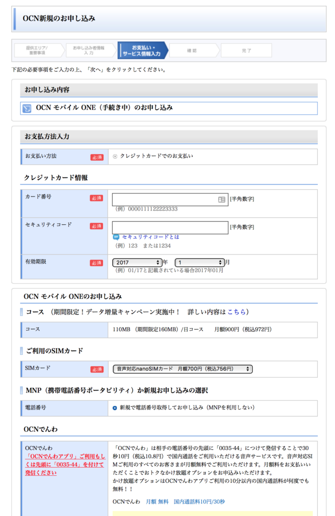This screenshot has width=335, height=516.
Task: Open the セキュリティコードとは help link
Action: (151, 237)
